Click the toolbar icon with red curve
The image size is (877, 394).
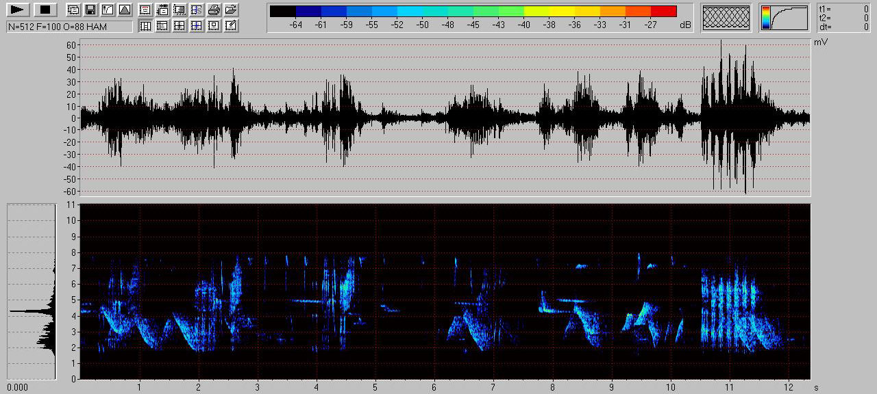[145, 10]
